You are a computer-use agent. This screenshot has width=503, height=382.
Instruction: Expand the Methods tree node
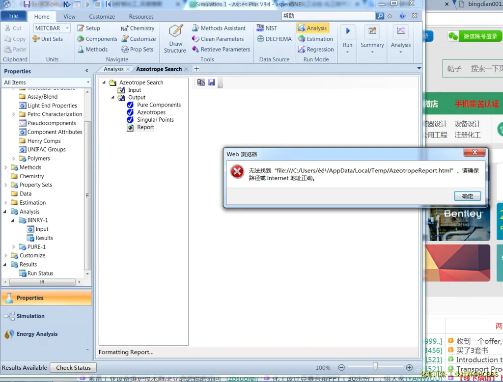click(x=6, y=167)
